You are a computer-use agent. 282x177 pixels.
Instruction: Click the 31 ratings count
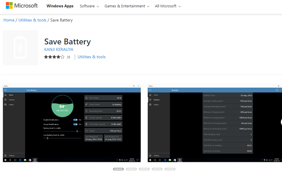coord(68,57)
